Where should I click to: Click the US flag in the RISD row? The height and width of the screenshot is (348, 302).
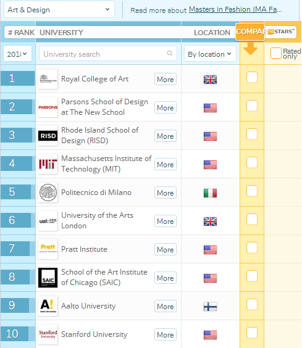210,136
